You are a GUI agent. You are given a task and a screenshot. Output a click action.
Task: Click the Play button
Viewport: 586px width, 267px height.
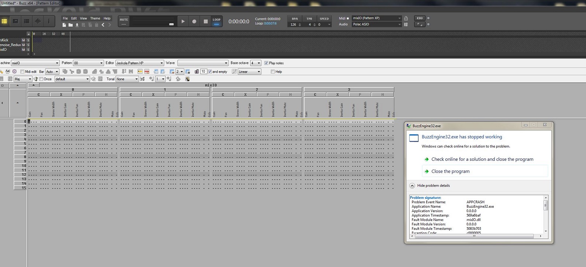coord(183,21)
